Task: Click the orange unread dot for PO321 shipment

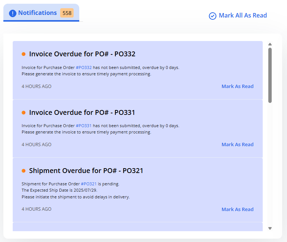Action: pos(24,171)
